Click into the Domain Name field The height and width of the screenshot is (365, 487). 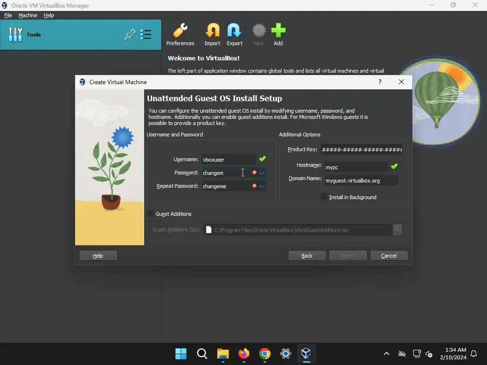[x=361, y=180]
